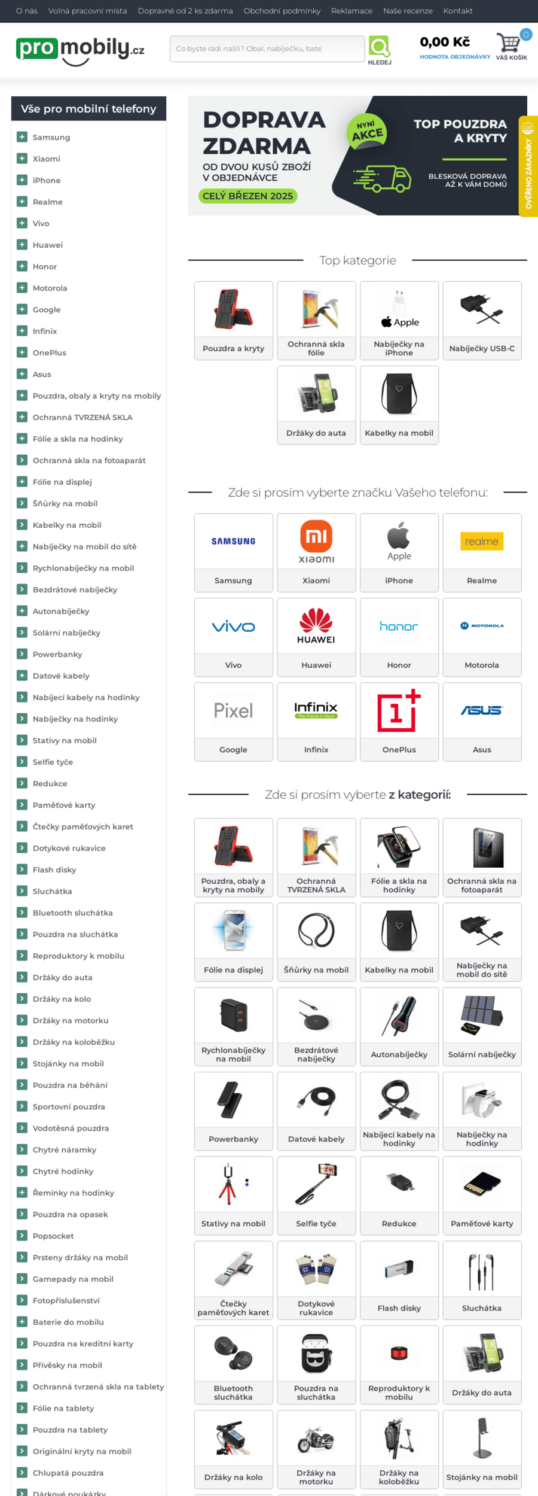Open the Powerbanky category grid tile

pyautogui.click(x=234, y=1111)
